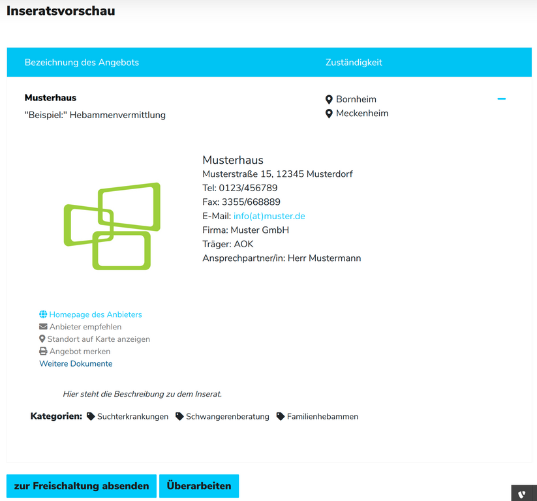Screen dimensions: 537x501
Task: Show Standort auf Karte anzeigen
Action: 99,339
